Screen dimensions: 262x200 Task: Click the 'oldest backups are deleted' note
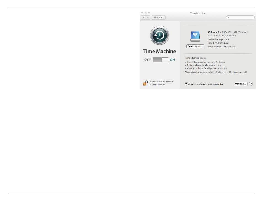(x=216, y=72)
